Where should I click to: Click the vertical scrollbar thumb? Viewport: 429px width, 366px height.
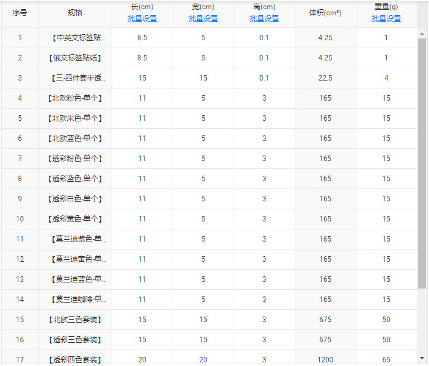(422, 163)
